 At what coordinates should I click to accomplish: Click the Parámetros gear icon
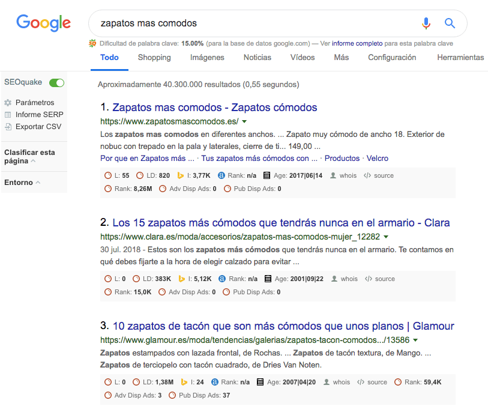pyautogui.click(x=8, y=103)
